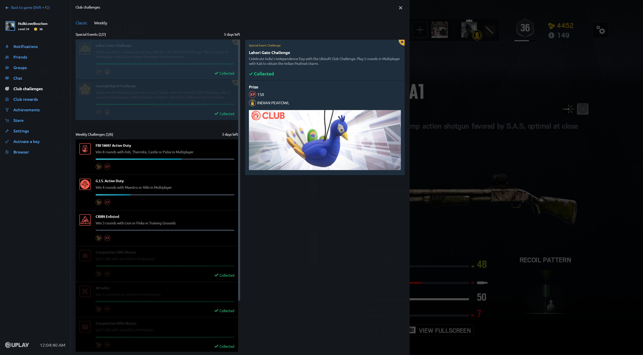Click the Notifications bell icon
Image resolution: width=643 pixels, height=355 pixels.
click(x=7, y=46)
